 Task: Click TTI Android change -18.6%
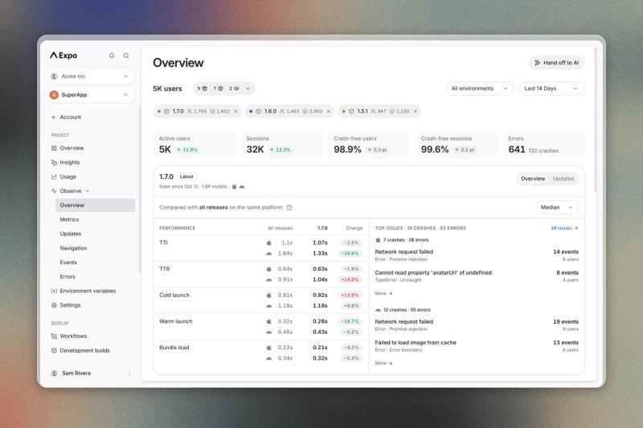350,254
